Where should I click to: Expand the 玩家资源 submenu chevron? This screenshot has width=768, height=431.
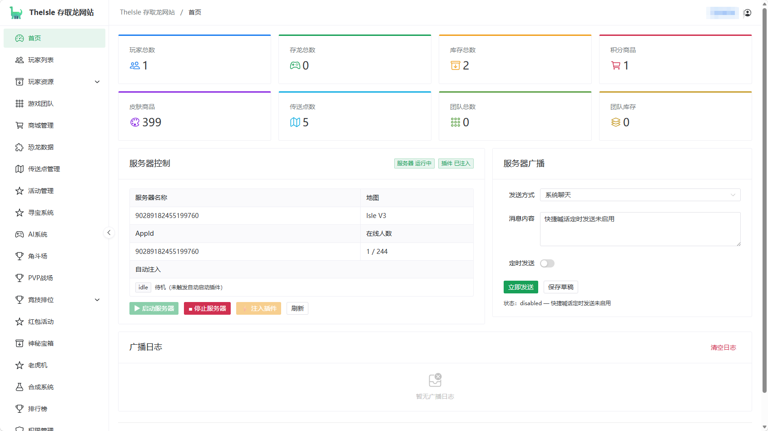(97, 82)
